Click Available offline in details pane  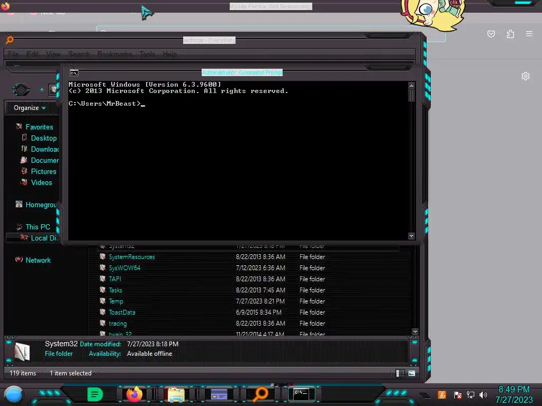[149, 354]
